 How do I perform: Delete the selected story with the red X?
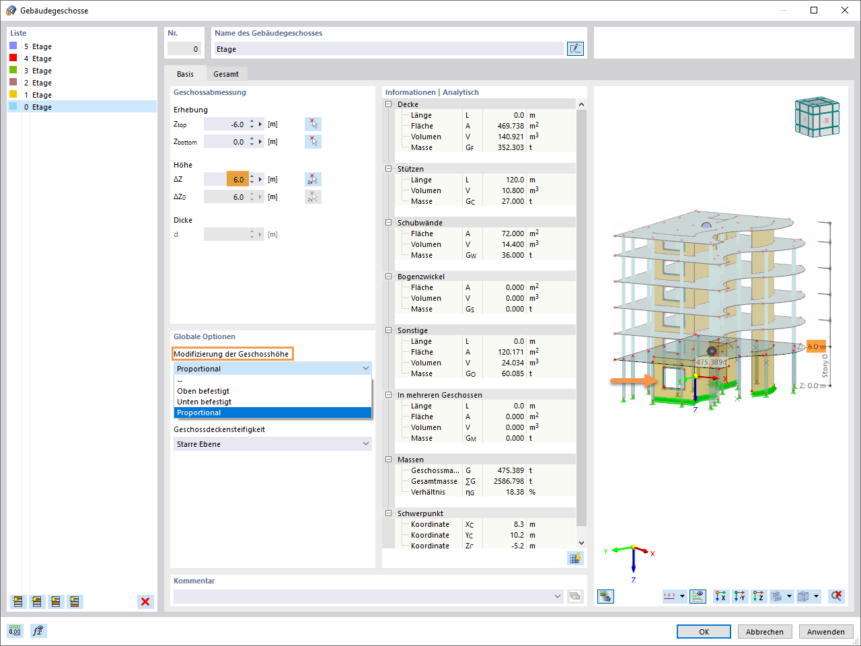point(145,602)
